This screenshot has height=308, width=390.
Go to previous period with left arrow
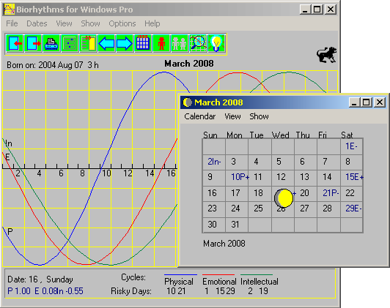[106, 43]
